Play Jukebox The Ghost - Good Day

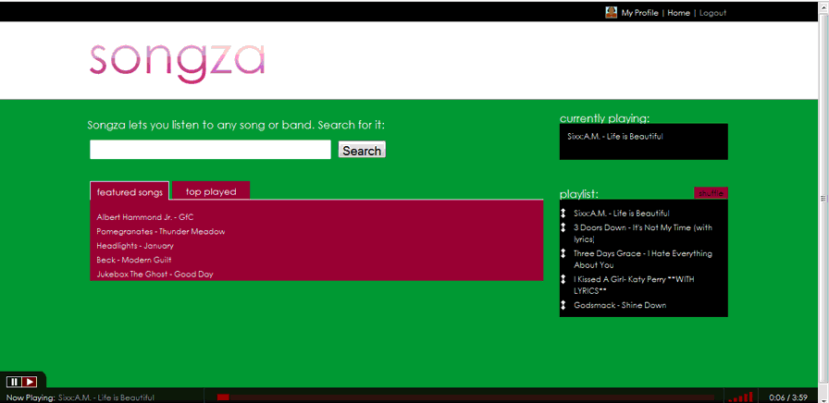[x=155, y=275]
